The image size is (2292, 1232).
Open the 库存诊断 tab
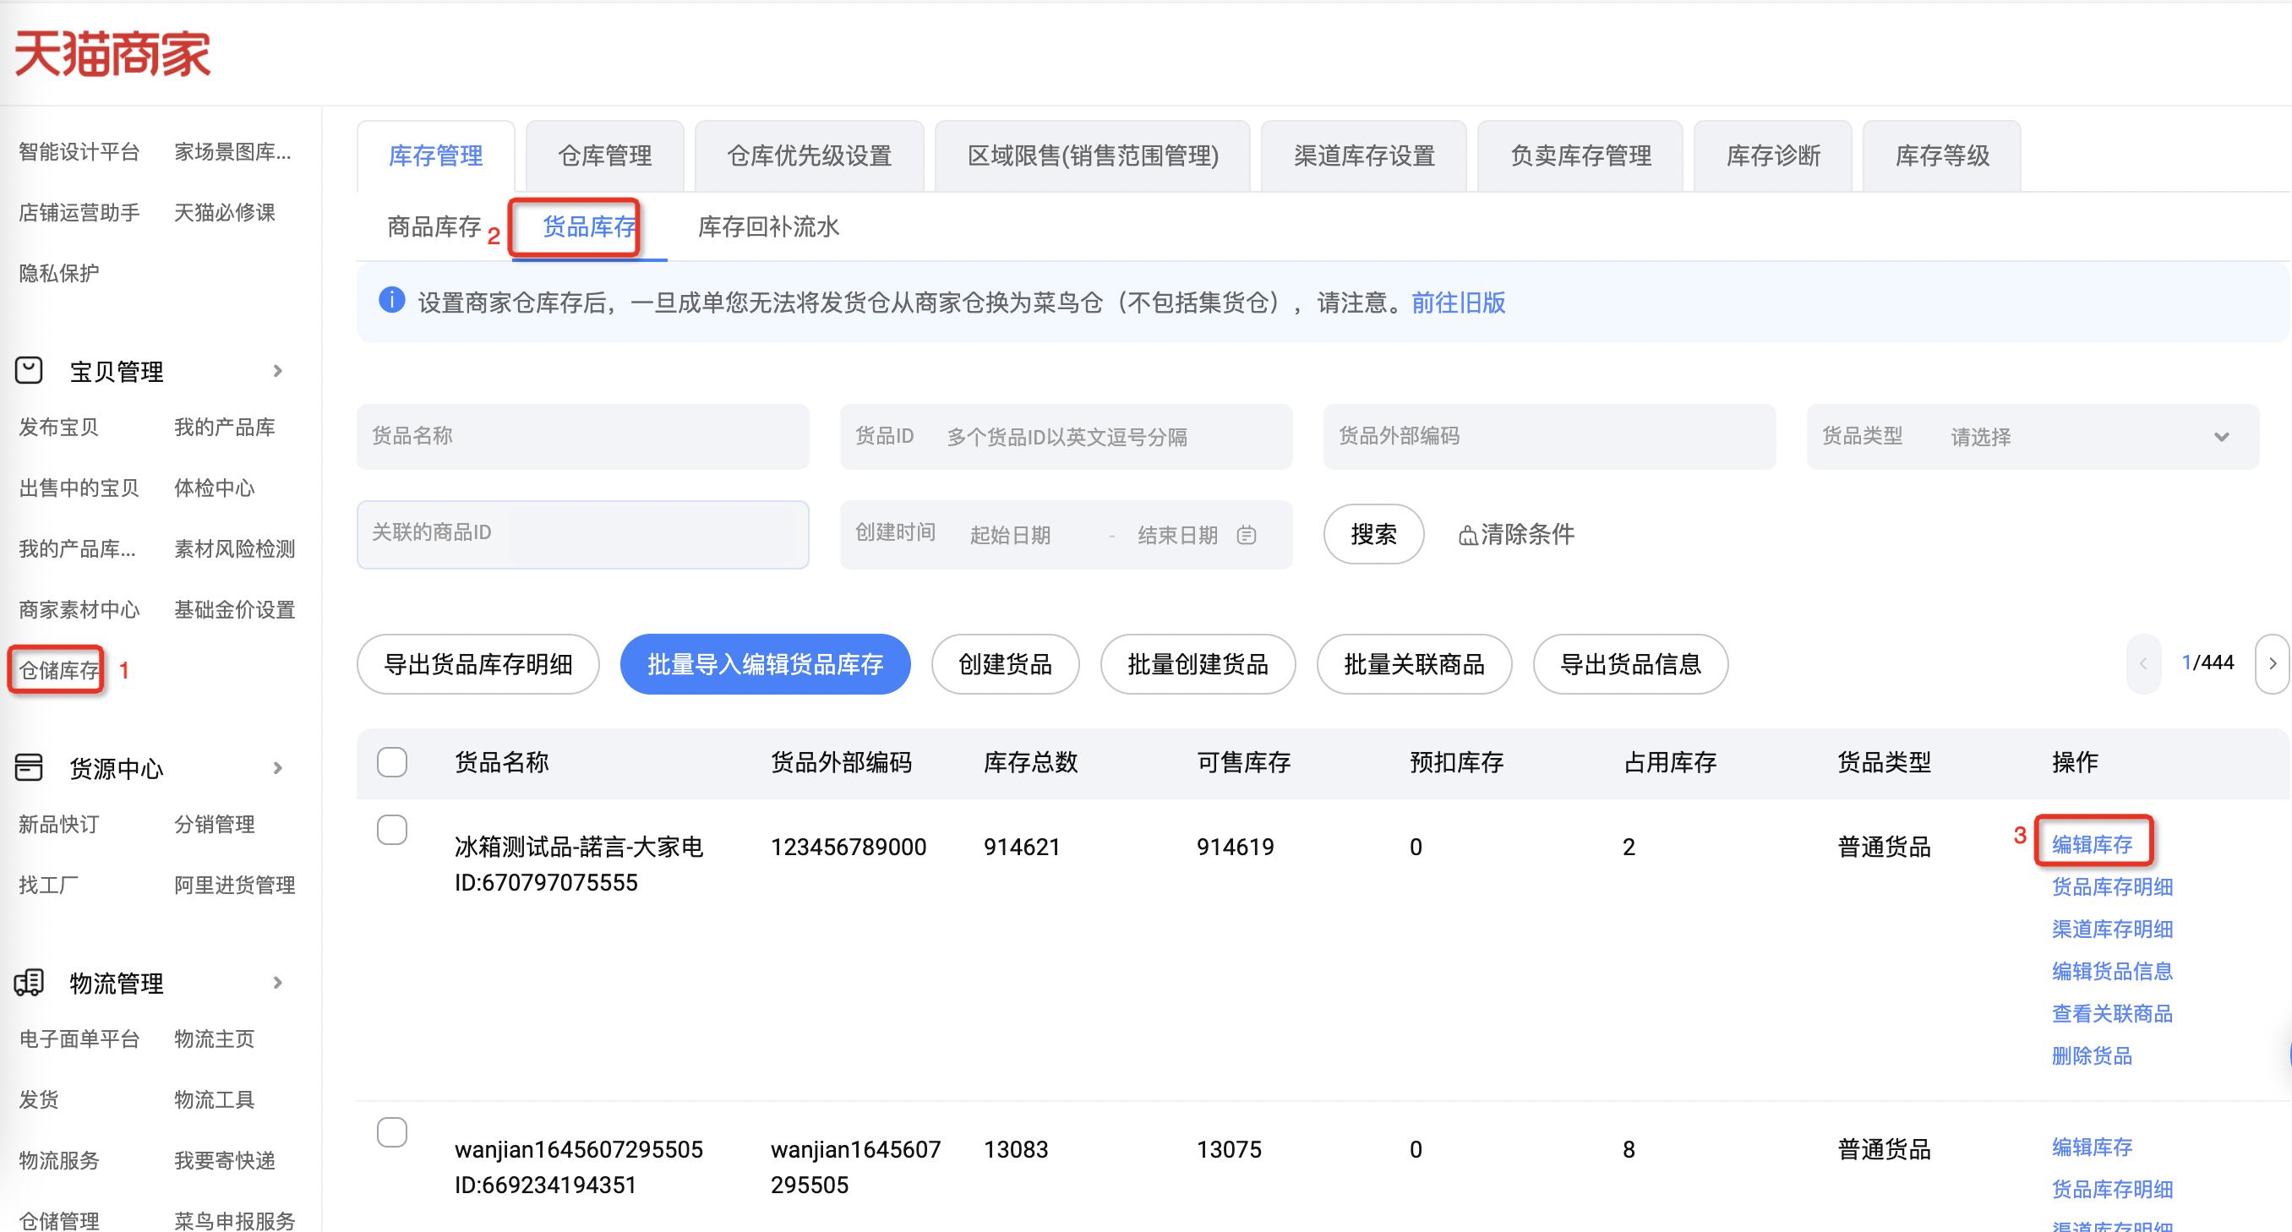click(1773, 155)
